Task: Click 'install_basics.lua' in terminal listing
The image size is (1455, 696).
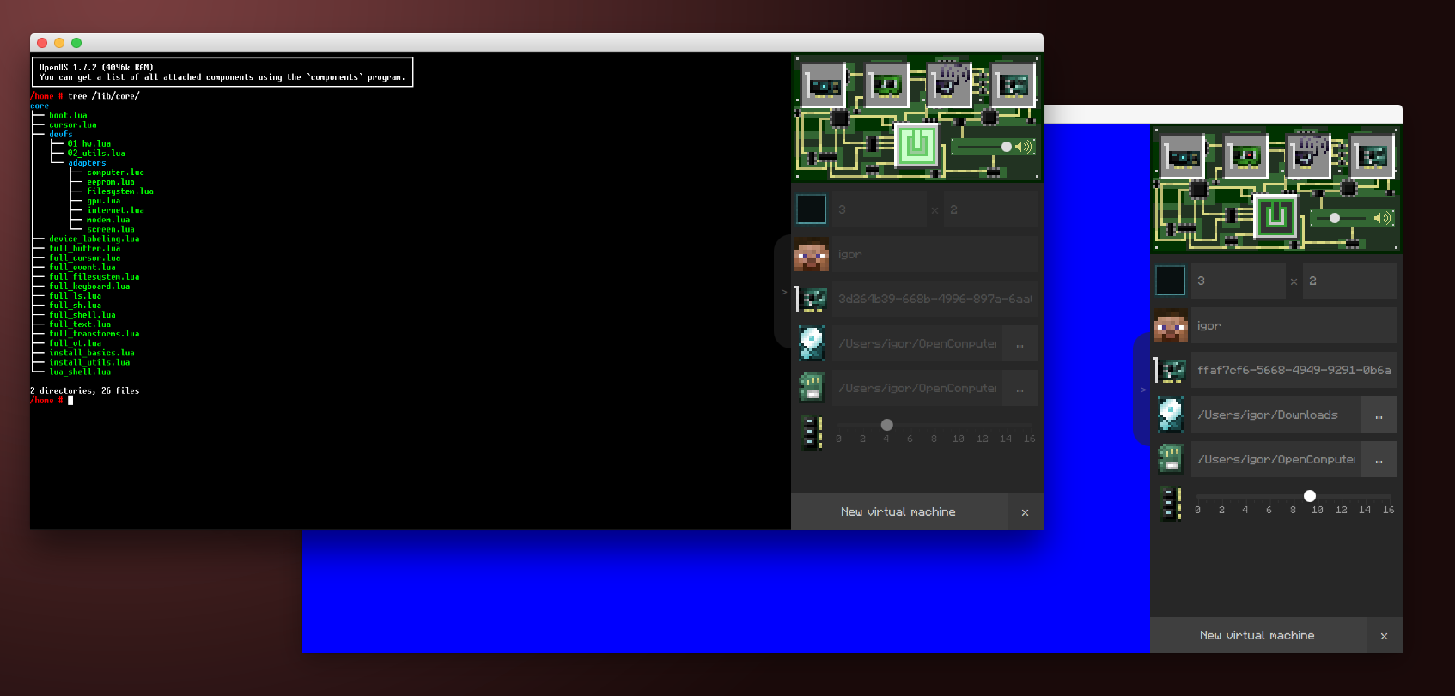Action: [x=92, y=353]
